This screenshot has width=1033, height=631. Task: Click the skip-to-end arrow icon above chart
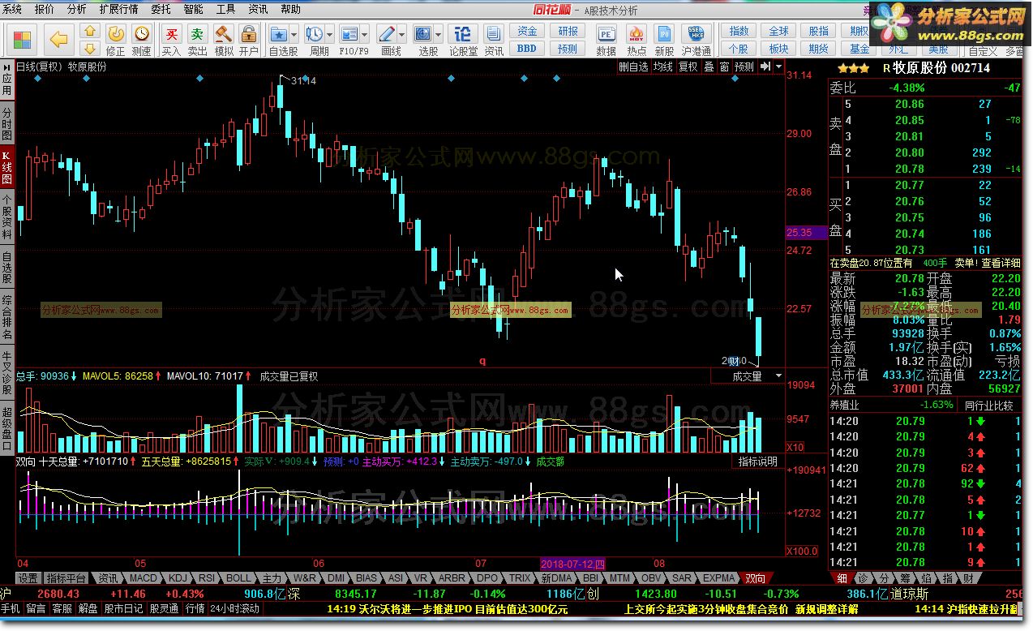(765, 67)
